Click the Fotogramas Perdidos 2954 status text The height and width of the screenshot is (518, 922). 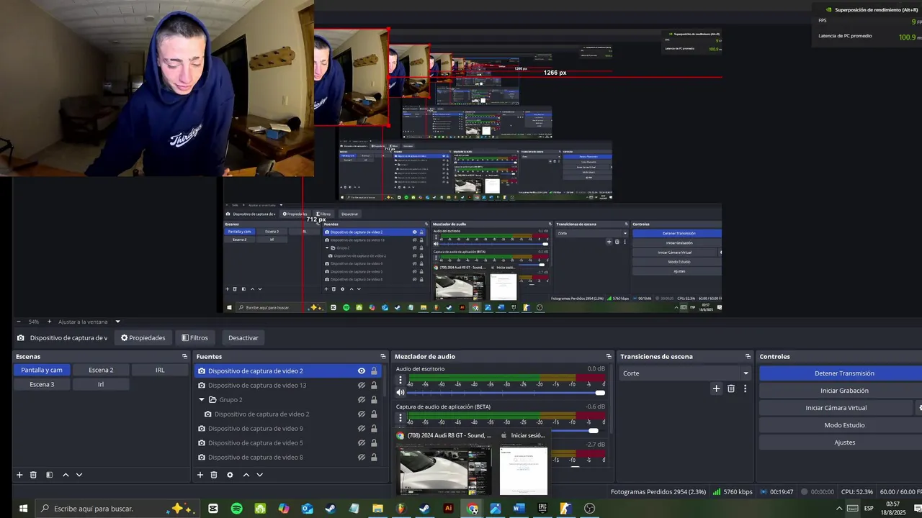pos(658,492)
